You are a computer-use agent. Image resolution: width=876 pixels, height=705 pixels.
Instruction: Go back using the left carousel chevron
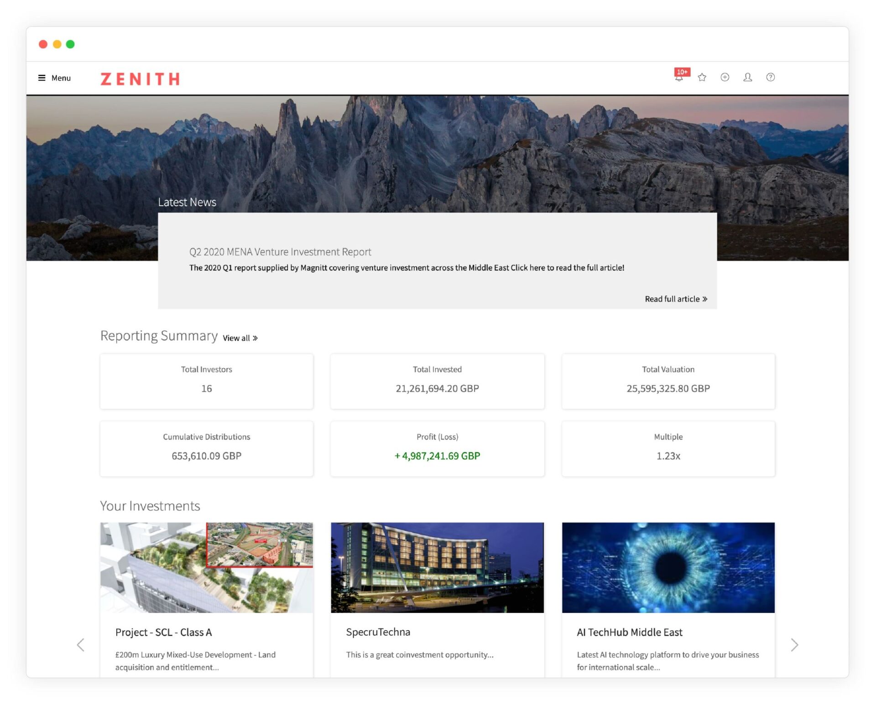pos(81,645)
